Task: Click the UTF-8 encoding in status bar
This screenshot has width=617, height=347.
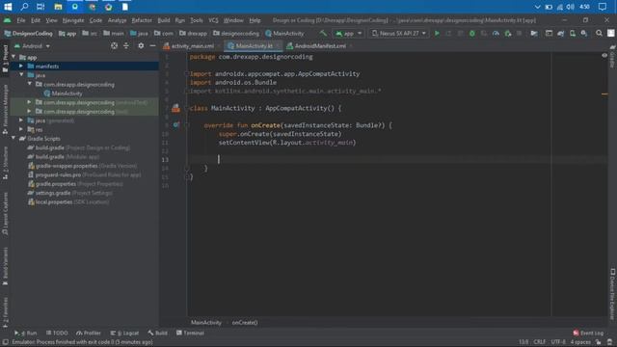Action: point(558,342)
